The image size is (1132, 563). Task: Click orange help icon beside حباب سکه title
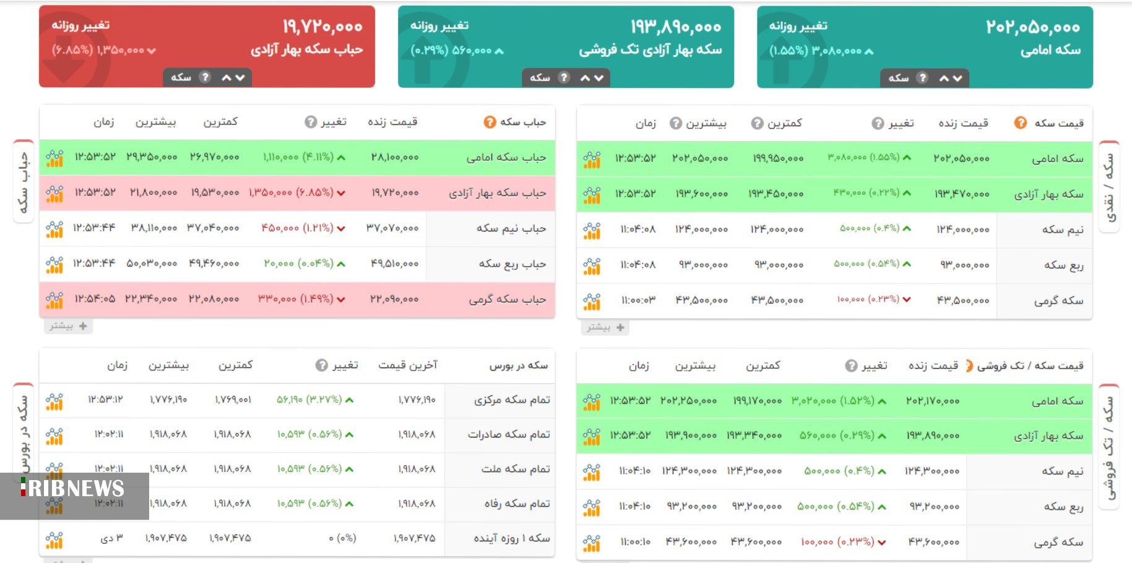pos(490,122)
